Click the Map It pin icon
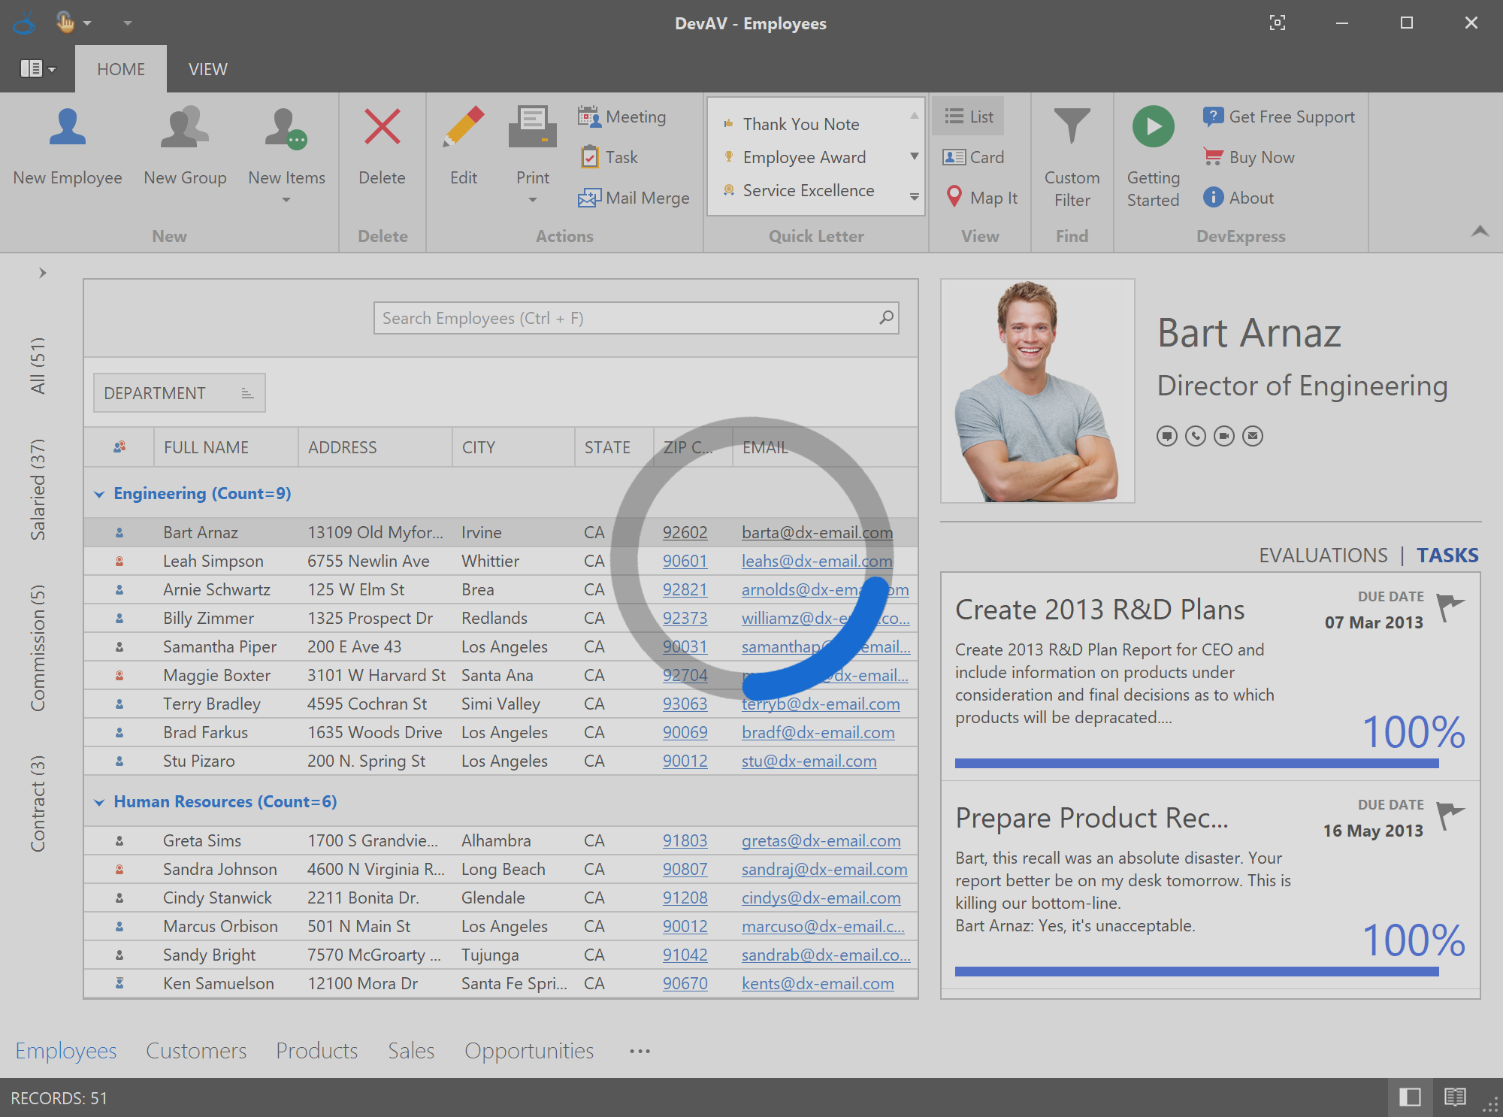Screen dimensions: 1503x1117 954,197
